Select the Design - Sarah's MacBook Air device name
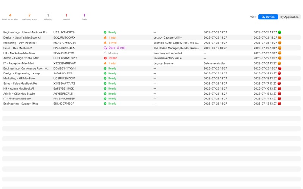The image size is (303, 189). coord(22,37)
